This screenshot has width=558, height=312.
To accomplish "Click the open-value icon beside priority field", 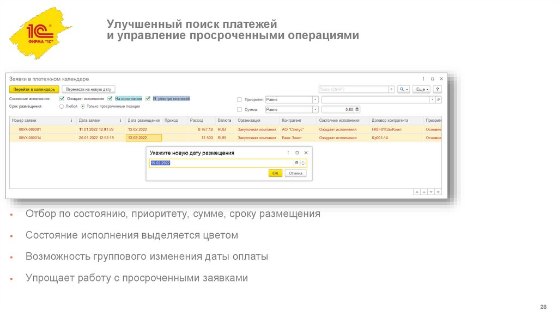I will point(439,99).
